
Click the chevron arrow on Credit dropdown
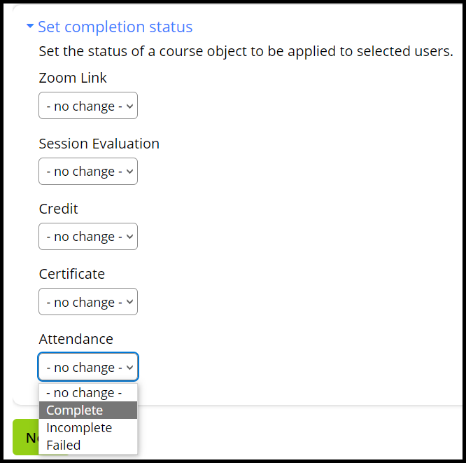[129, 237]
